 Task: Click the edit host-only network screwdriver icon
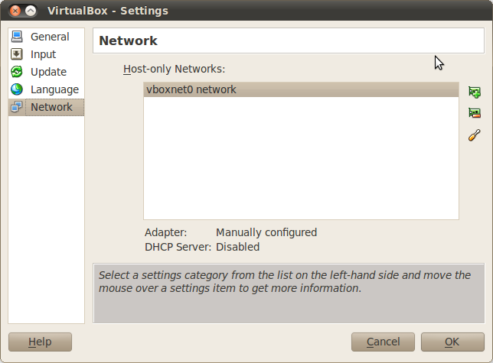click(x=475, y=135)
